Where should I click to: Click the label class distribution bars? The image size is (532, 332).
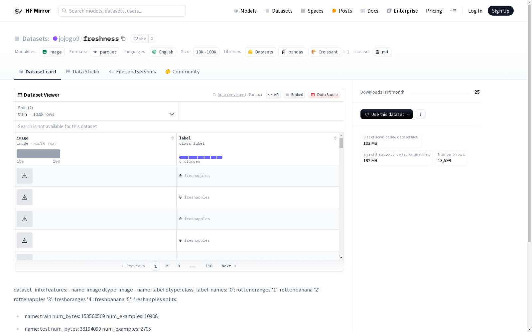[x=201, y=157]
